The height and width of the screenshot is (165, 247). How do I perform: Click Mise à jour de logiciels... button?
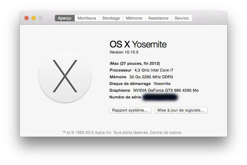click(181, 110)
